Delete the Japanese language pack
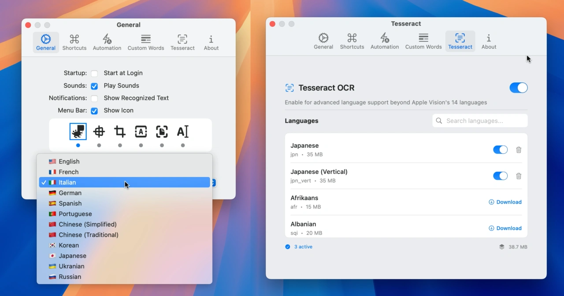This screenshot has height=296, width=564. pos(519,150)
